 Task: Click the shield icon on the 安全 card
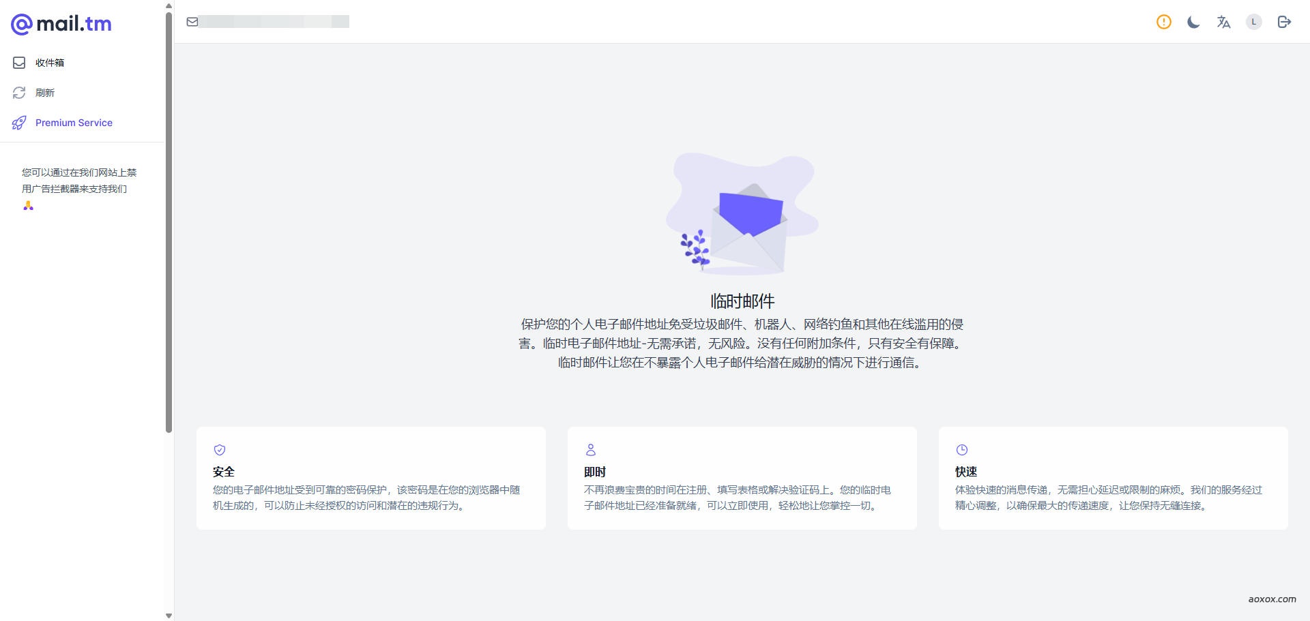pyautogui.click(x=219, y=450)
